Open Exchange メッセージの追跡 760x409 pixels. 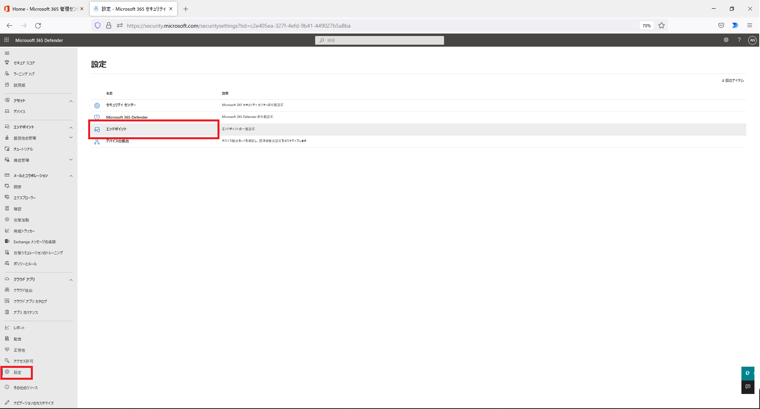[35, 242]
